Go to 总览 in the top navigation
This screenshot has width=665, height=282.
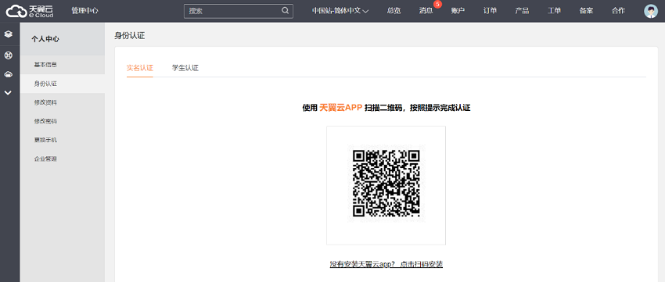coord(394,11)
